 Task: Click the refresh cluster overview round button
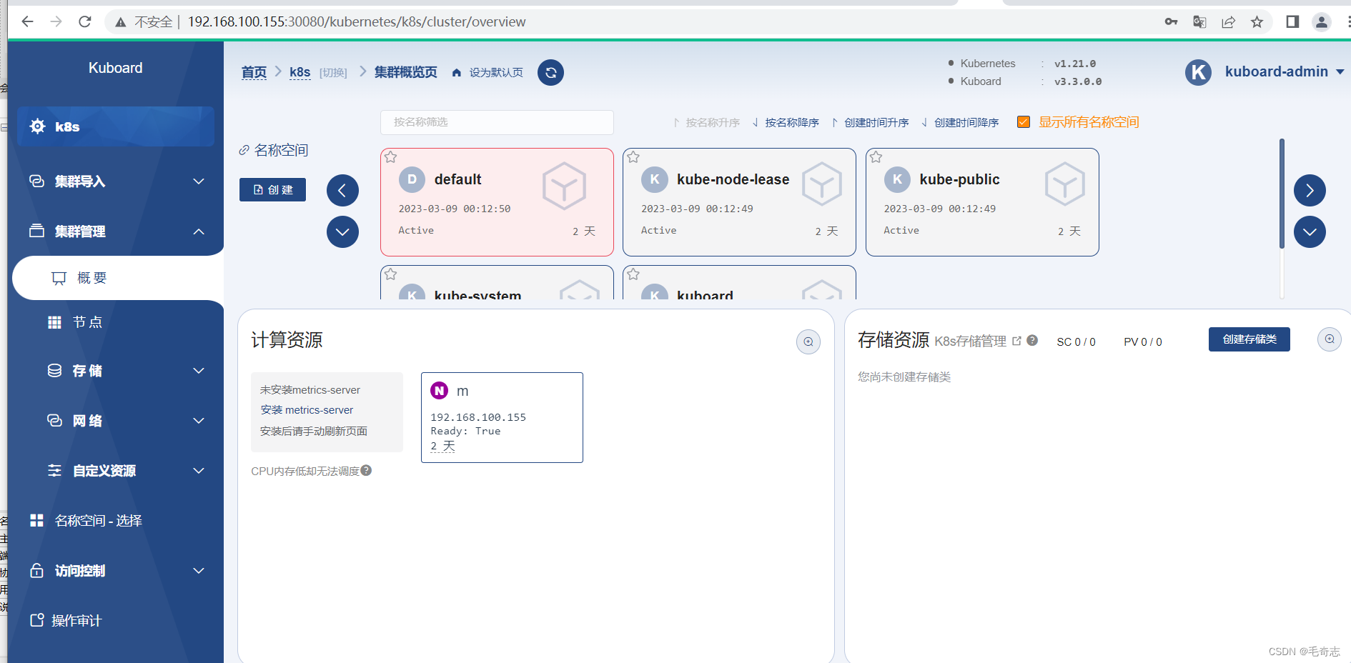(550, 72)
